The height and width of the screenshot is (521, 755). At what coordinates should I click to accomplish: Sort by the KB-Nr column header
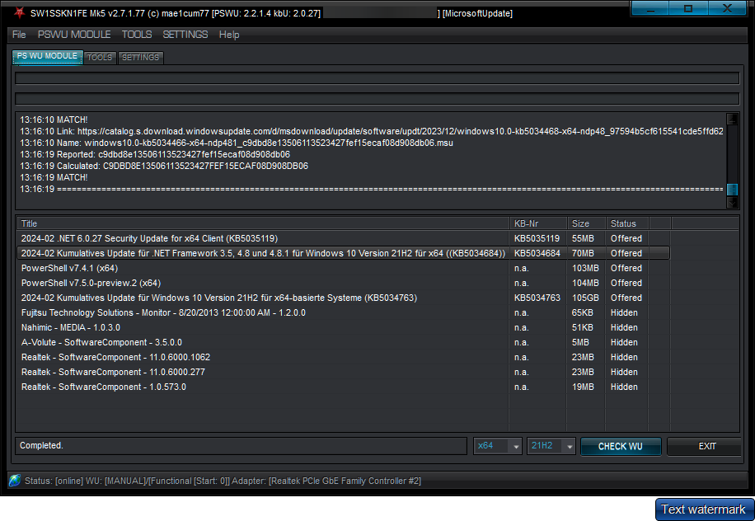coord(538,223)
